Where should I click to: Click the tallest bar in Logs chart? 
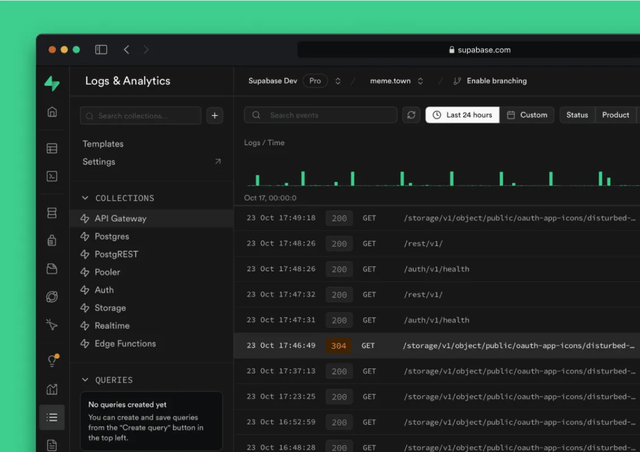coord(303,179)
